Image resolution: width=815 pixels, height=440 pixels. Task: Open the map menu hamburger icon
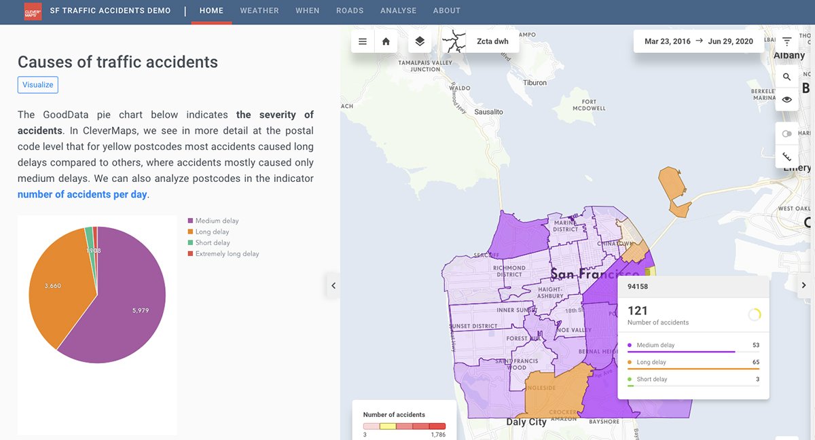pos(362,41)
